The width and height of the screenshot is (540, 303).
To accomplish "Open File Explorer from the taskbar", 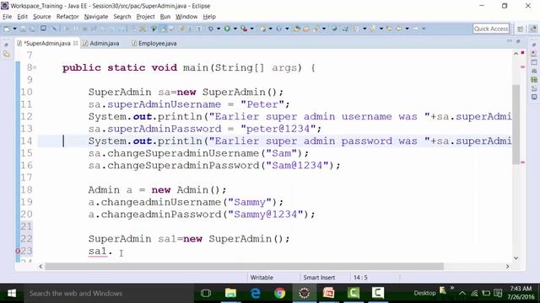I will click(230, 294).
